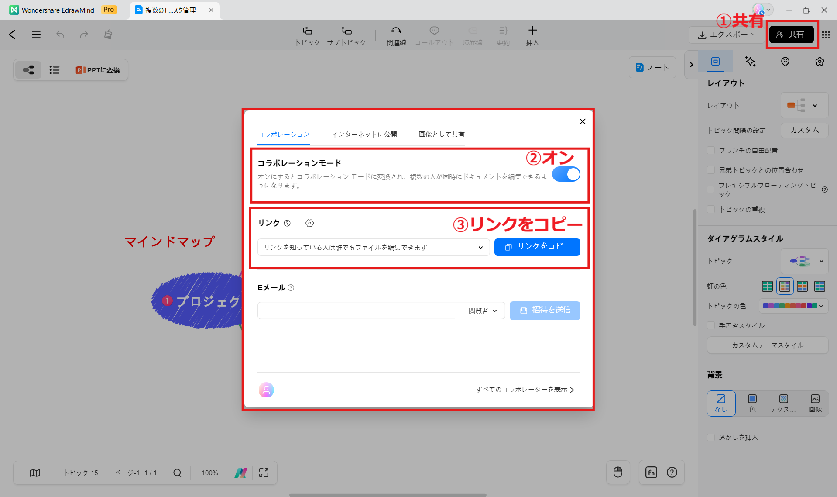
Task: Expand the 閲覧者 role dropdown
Action: pos(482,311)
